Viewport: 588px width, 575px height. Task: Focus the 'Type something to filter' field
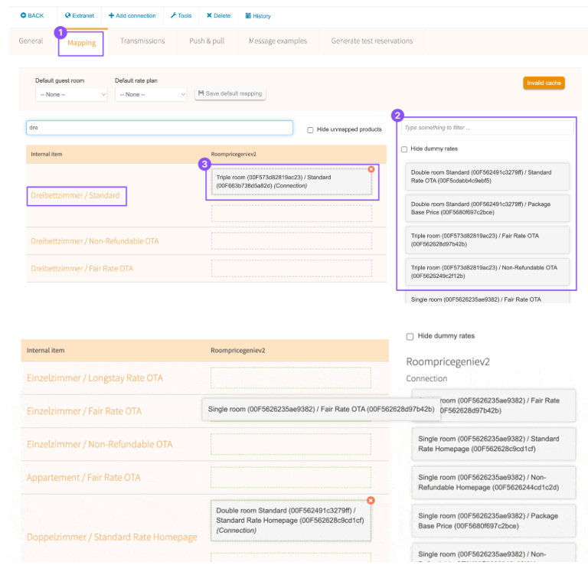486,127
